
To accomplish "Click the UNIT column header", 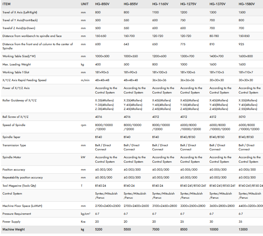I will point(85,4).
